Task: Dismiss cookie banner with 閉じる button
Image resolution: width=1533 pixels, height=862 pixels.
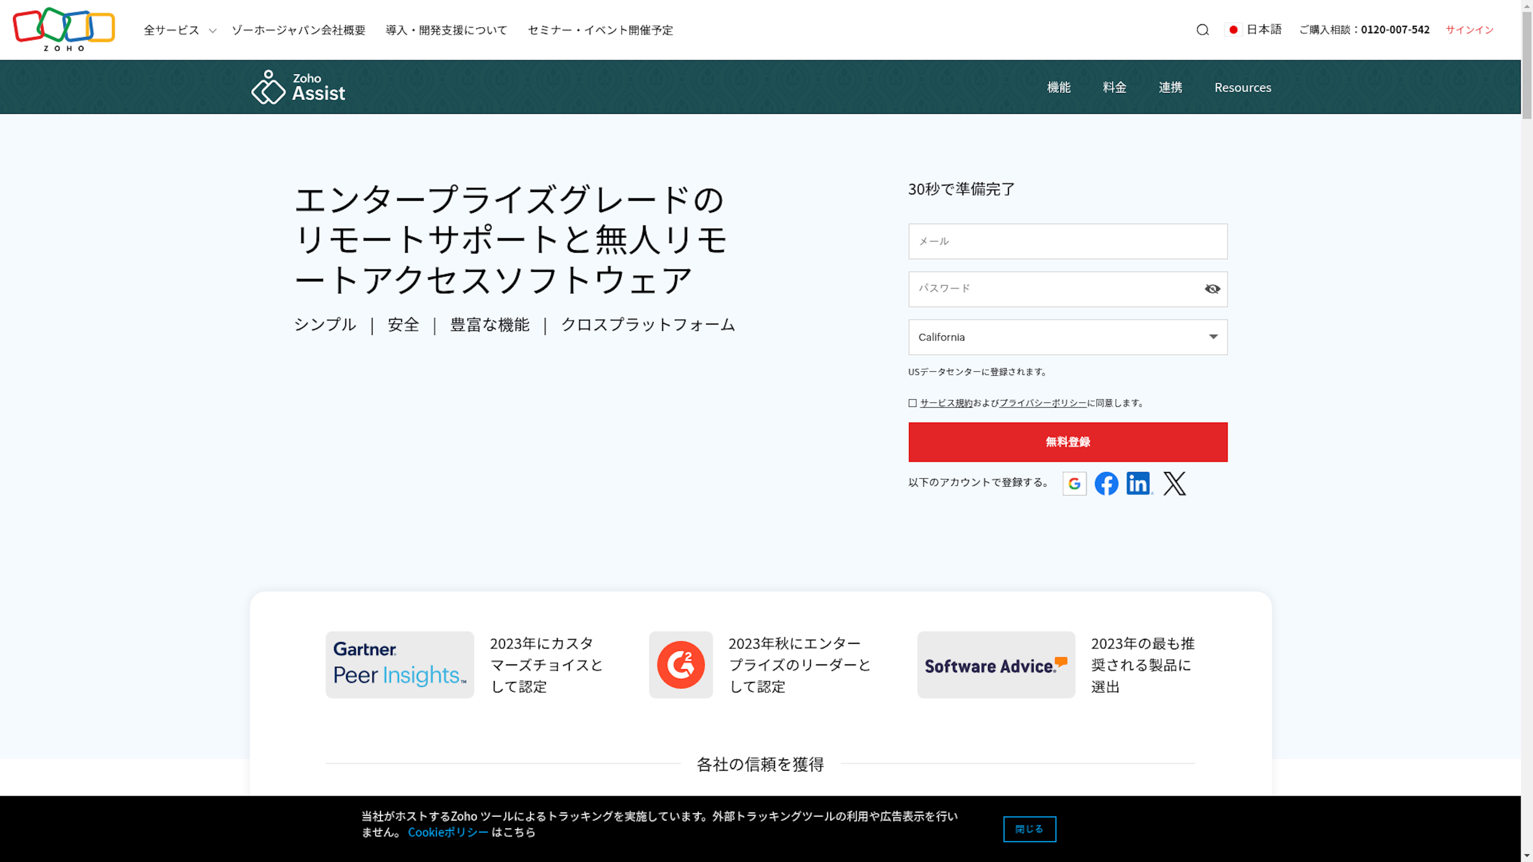Action: 1030,829
